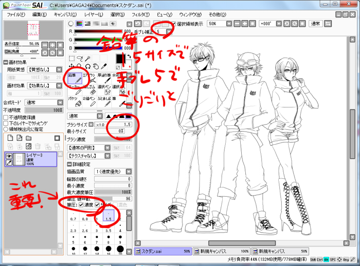This screenshot has width=360, height=266.
Task: Choose brush size preset 2.6
Action: pos(85,227)
